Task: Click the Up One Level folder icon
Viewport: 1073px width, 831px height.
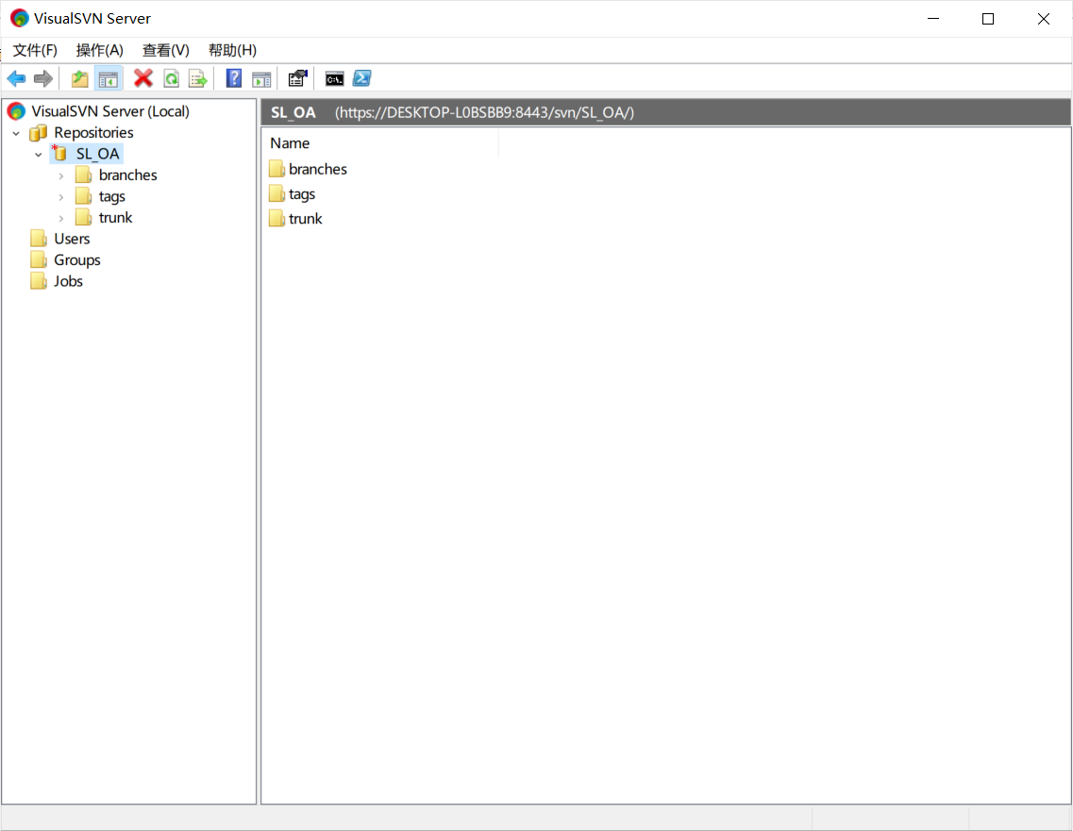Action: click(x=79, y=78)
